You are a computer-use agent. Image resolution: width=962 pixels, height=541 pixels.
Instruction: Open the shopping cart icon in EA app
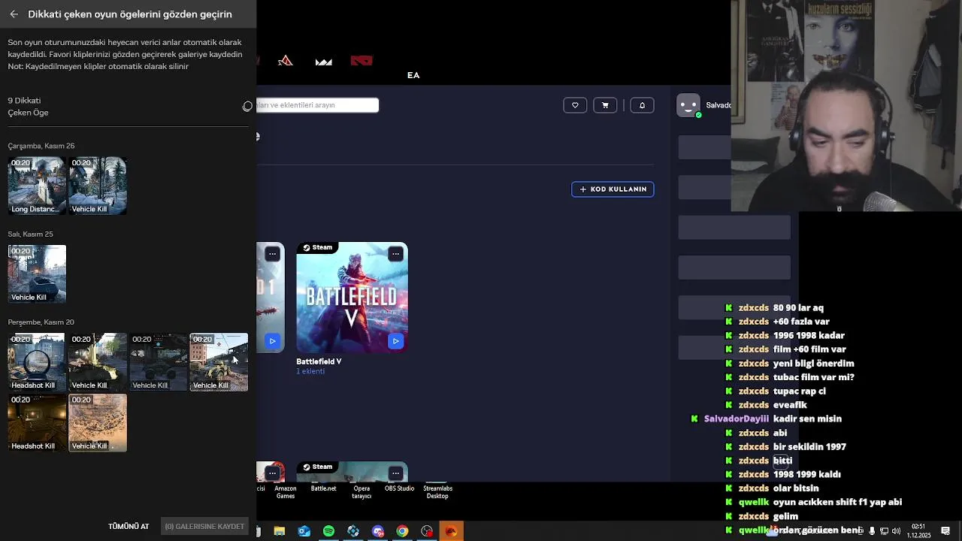(x=605, y=105)
